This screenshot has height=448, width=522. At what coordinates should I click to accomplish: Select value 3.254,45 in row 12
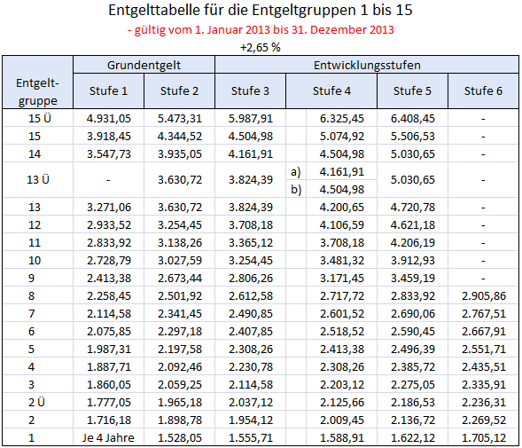click(179, 224)
